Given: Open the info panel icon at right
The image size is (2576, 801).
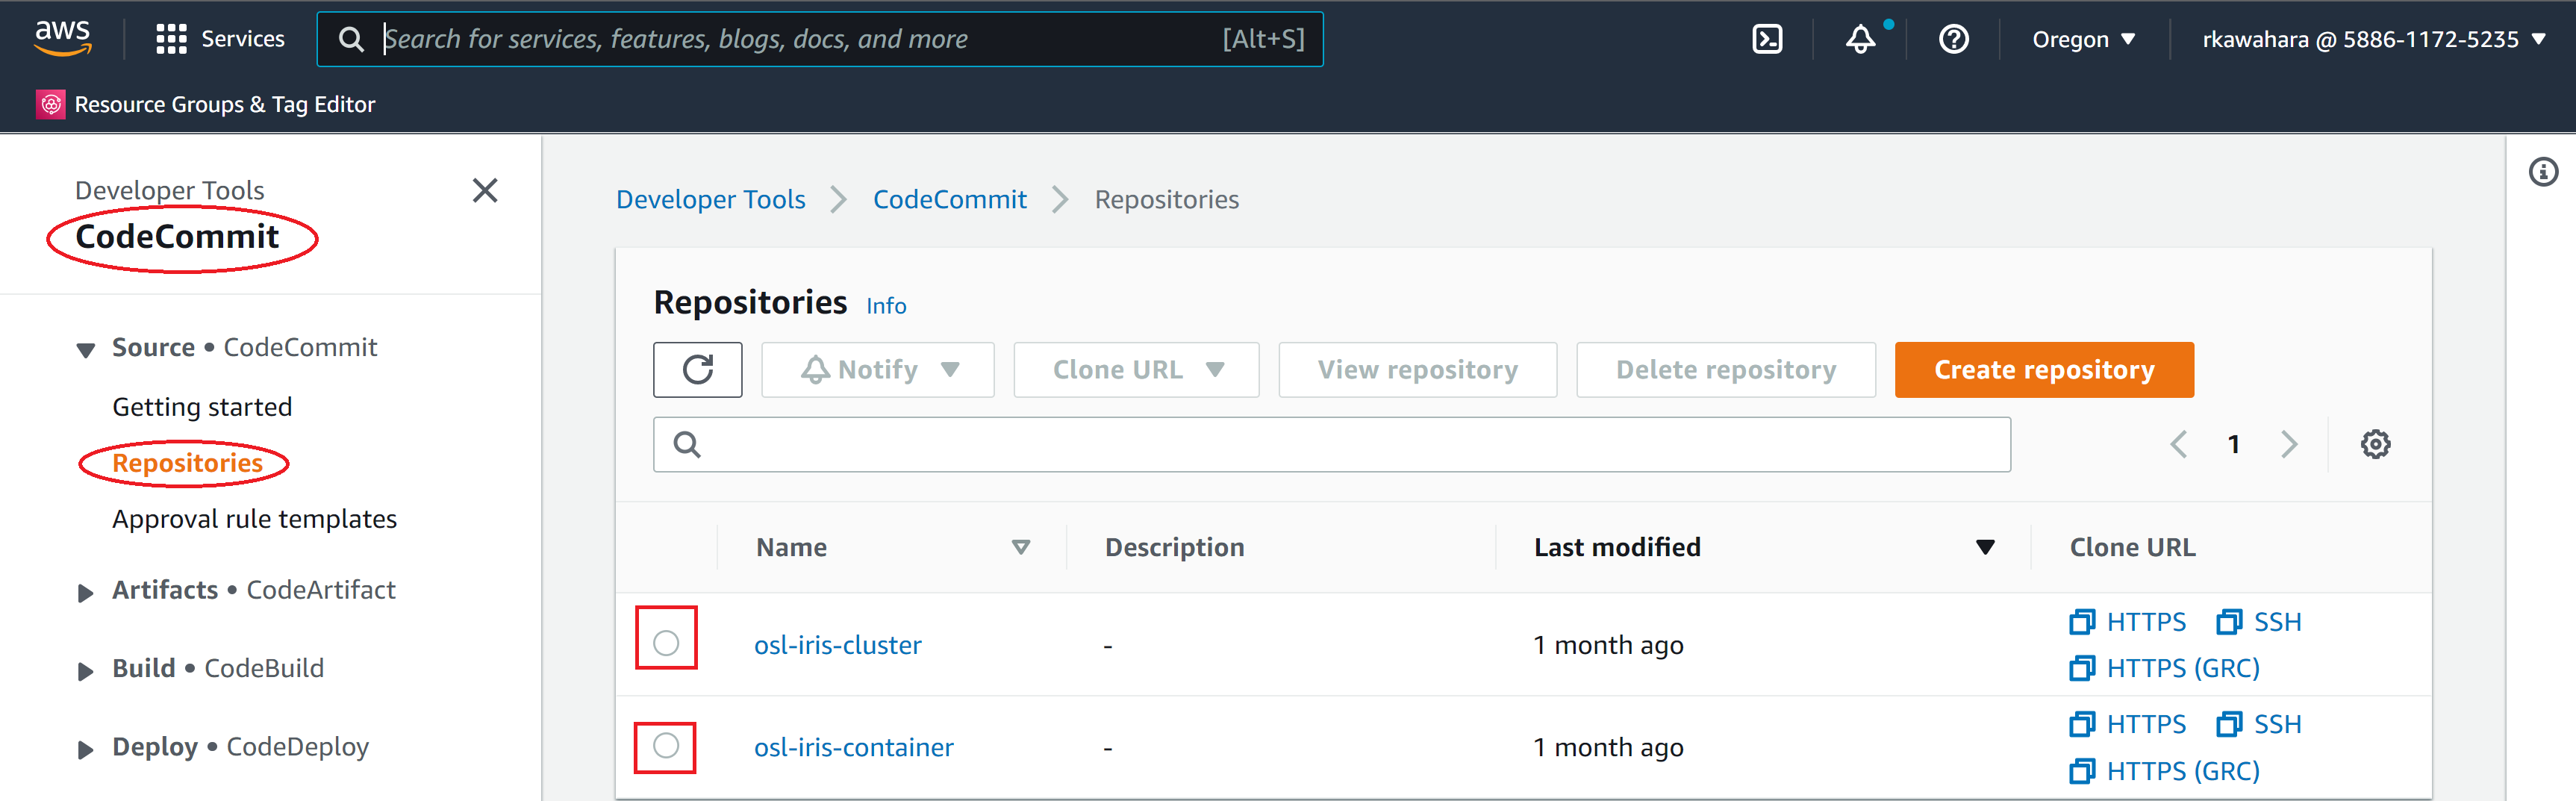Looking at the screenshot, I should [2543, 172].
